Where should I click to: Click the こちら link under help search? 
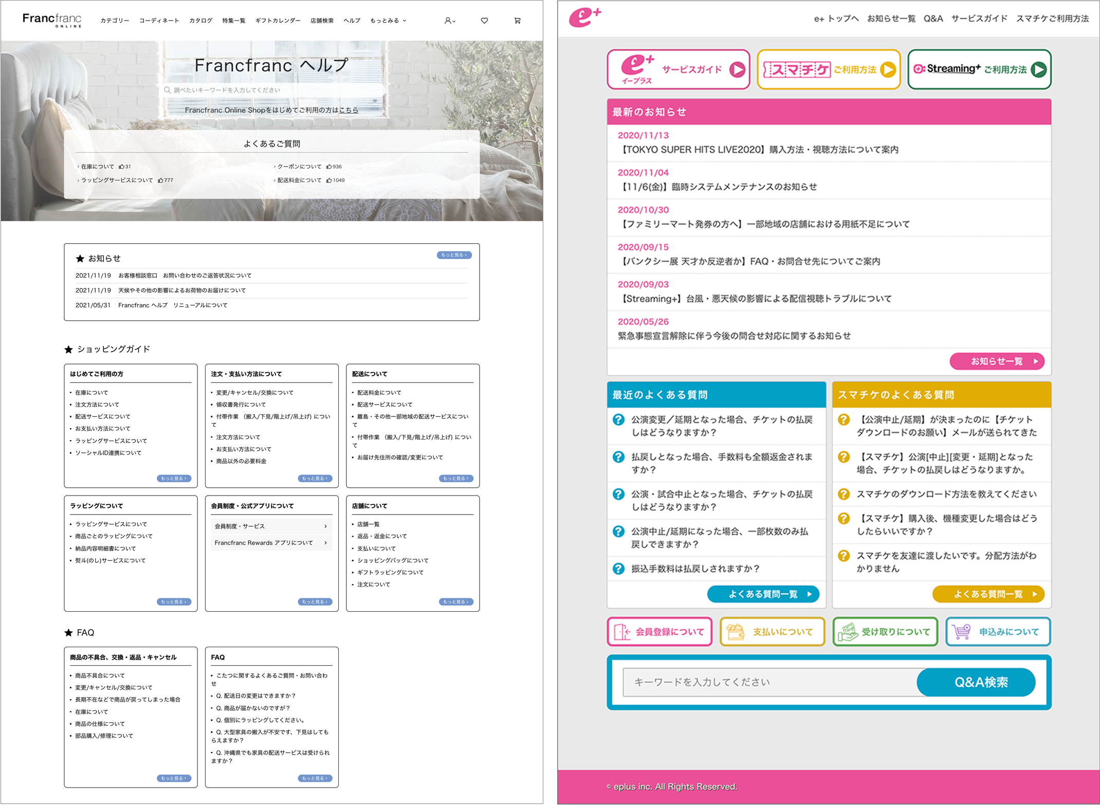349,110
